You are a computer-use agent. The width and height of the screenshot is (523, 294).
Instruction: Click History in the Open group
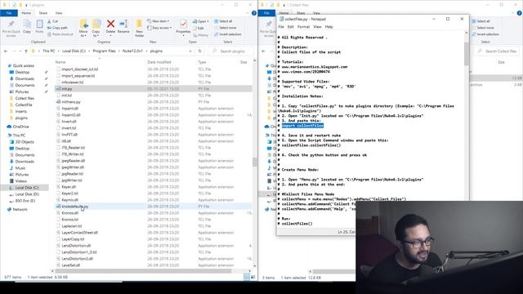[200, 34]
